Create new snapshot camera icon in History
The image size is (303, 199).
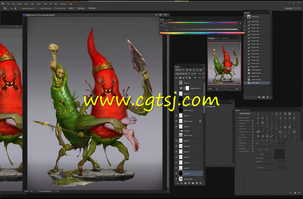pyautogui.click(x=263, y=97)
